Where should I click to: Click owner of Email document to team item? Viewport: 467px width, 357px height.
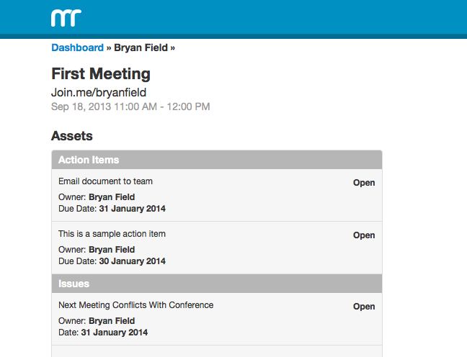112,197
